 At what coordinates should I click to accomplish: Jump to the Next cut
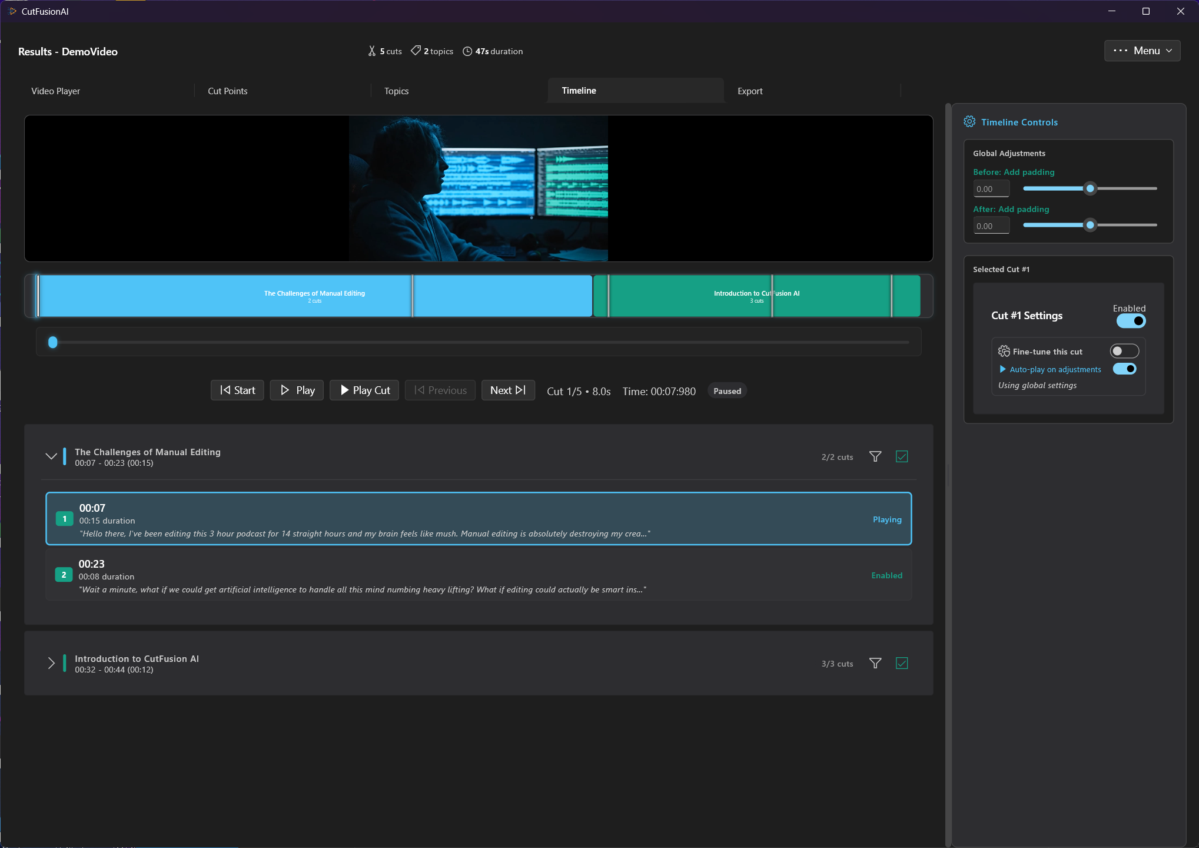507,390
